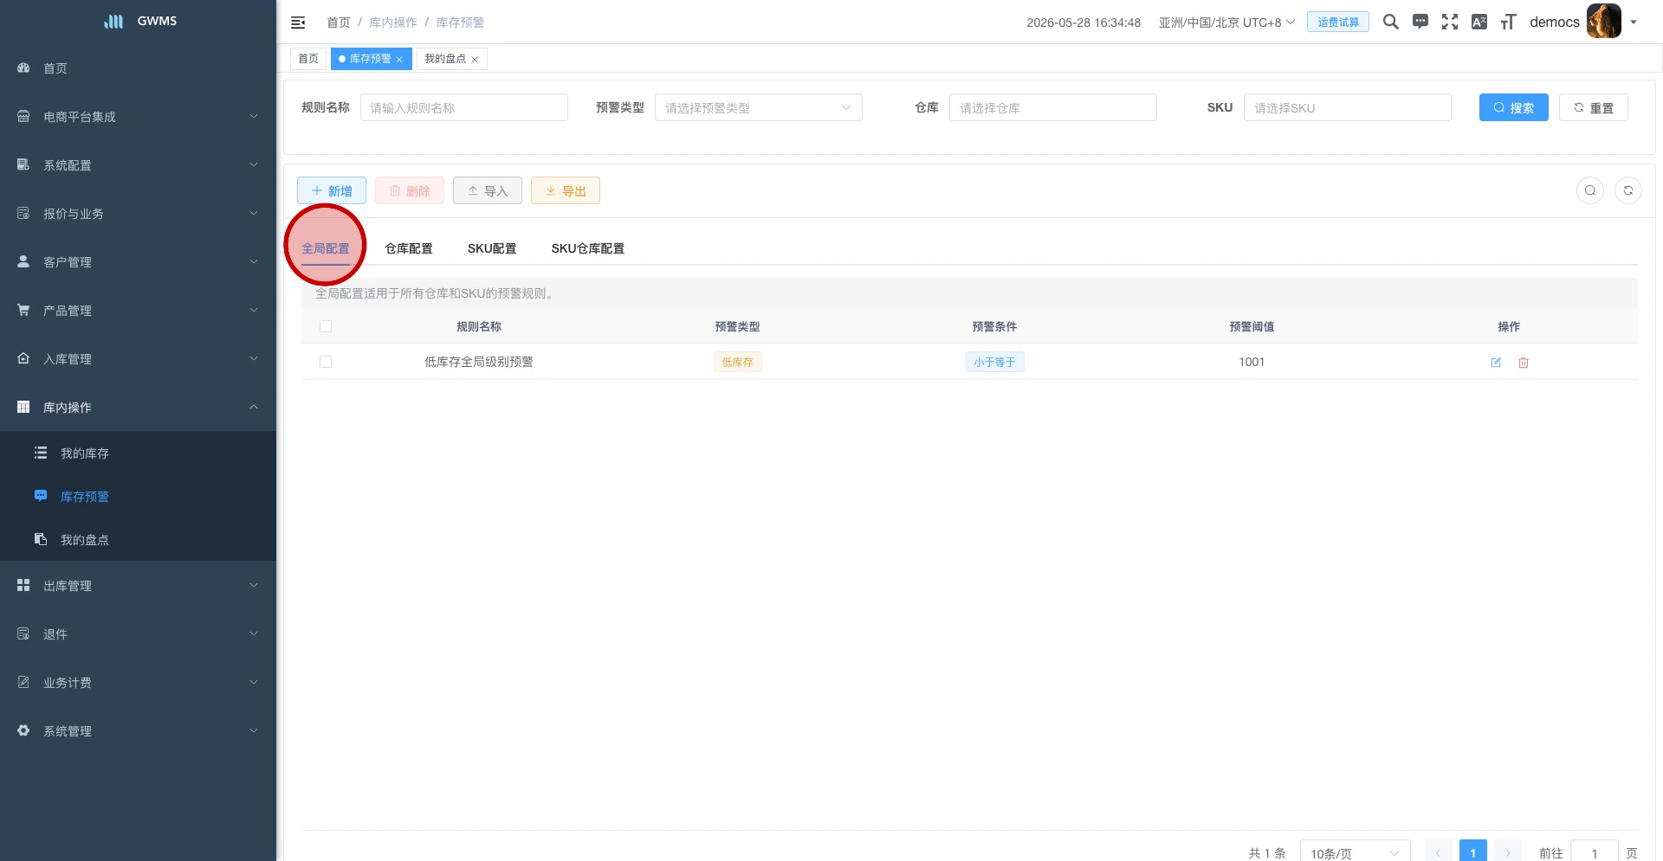Click the 重置 reset button
This screenshot has width=1663, height=861.
click(1594, 107)
